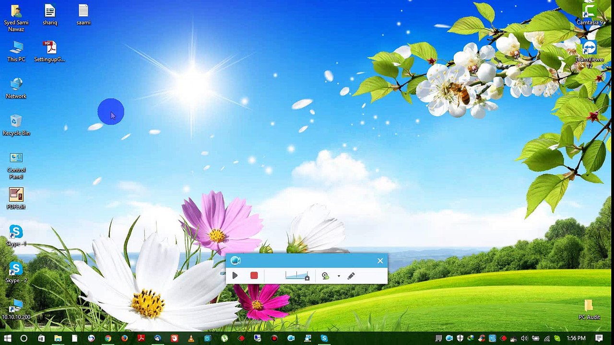Close the screen recorder toolbar

point(380,261)
